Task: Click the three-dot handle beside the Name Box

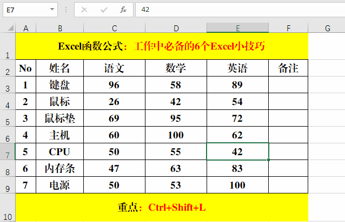Action: tap(66, 10)
